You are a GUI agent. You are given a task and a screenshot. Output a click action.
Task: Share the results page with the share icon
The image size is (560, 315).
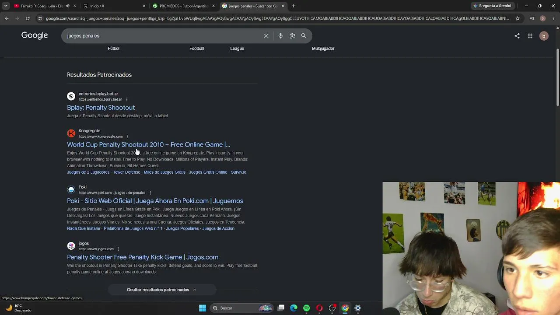[x=517, y=36]
